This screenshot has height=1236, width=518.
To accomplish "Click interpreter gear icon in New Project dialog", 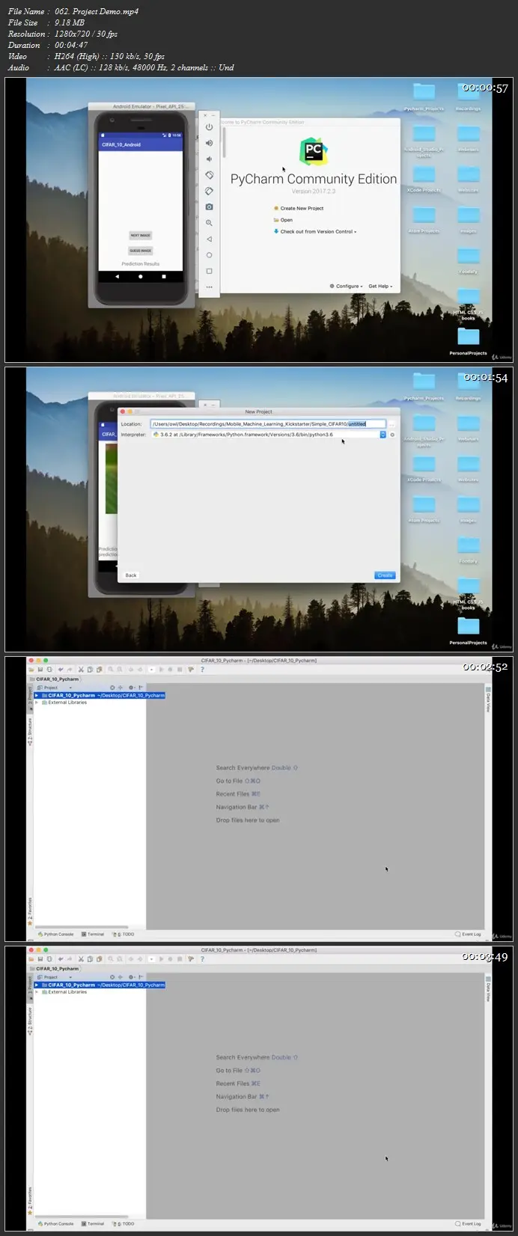I will click(392, 435).
